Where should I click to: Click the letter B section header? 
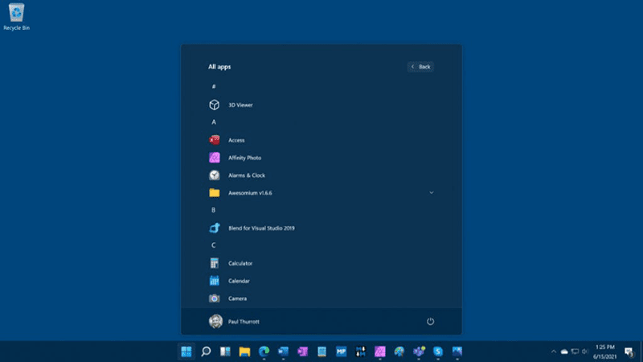(x=213, y=210)
